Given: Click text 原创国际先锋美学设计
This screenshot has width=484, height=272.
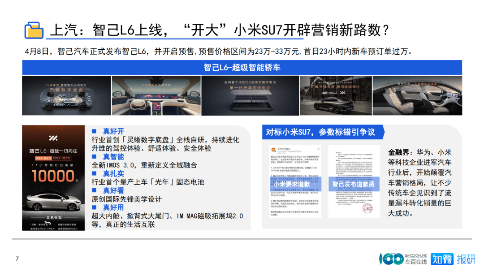Looking at the screenshot, I should coord(126,199).
